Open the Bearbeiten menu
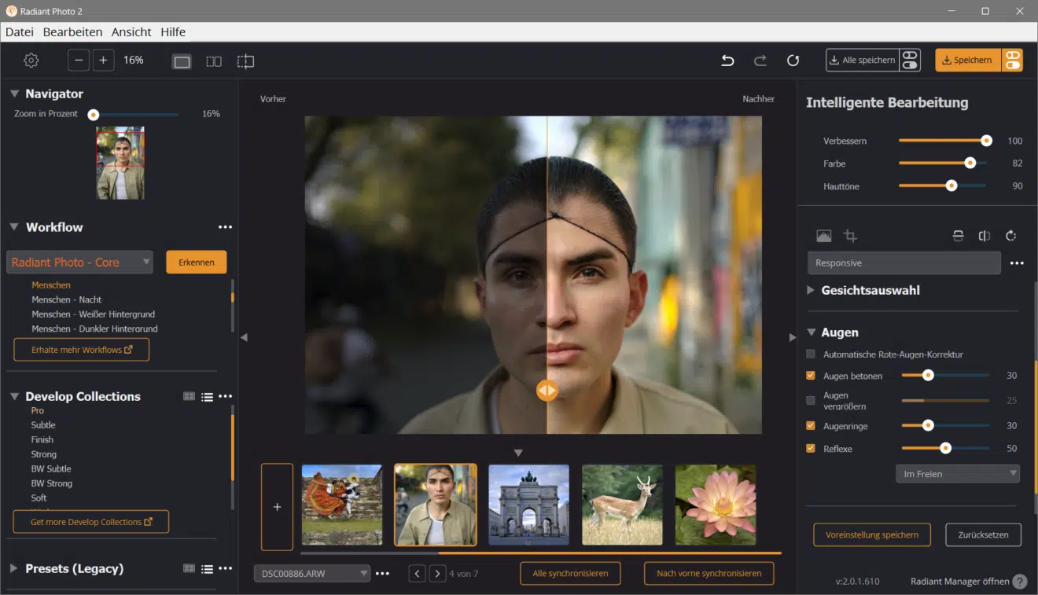This screenshot has width=1038, height=595. pos(72,31)
